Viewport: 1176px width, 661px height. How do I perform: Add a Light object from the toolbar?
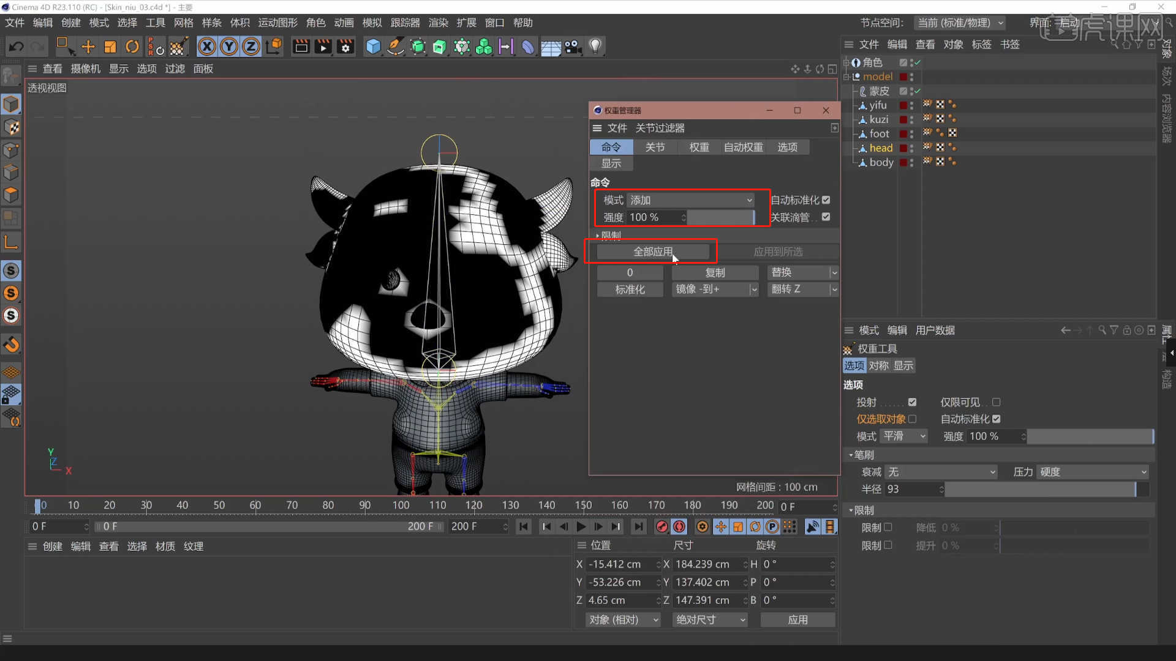coord(595,46)
